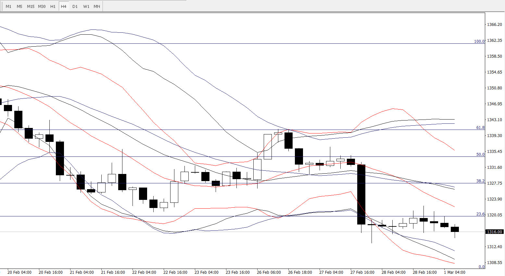Select the 100.0 Fibonacci level label
The image size is (505, 276).
pyautogui.click(x=479, y=41)
